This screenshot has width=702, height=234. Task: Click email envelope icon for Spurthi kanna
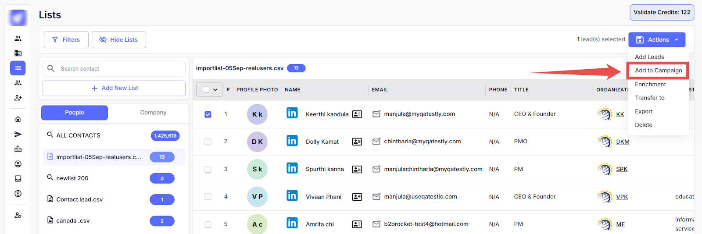376,169
